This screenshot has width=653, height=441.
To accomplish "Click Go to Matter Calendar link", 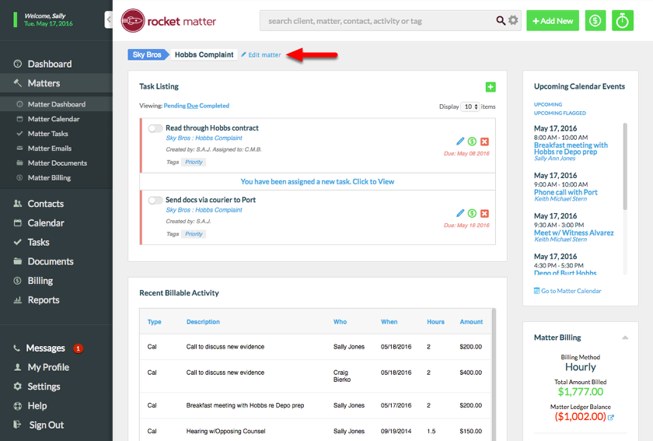I will click(567, 291).
